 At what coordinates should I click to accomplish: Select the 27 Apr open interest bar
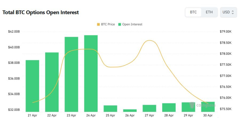point(149,108)
